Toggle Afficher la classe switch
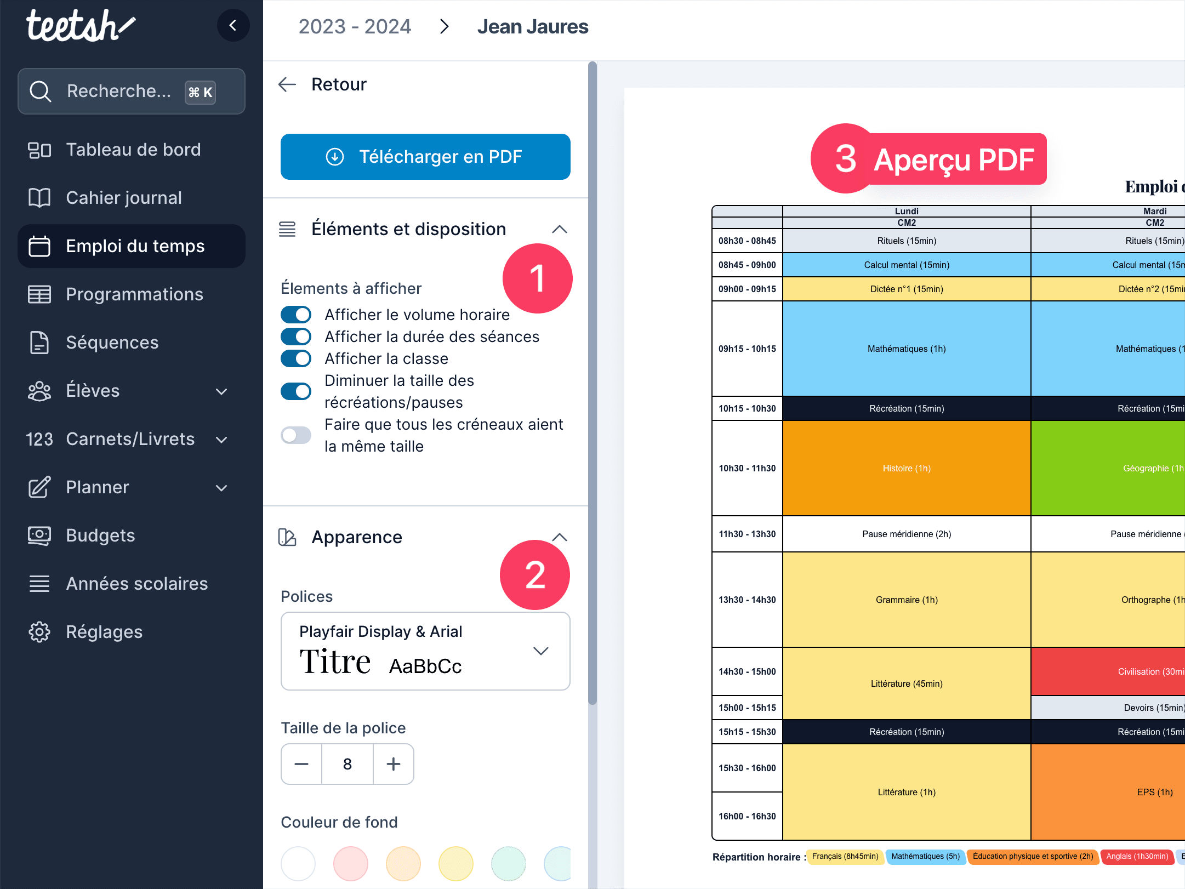 click(x=296, y=358)
